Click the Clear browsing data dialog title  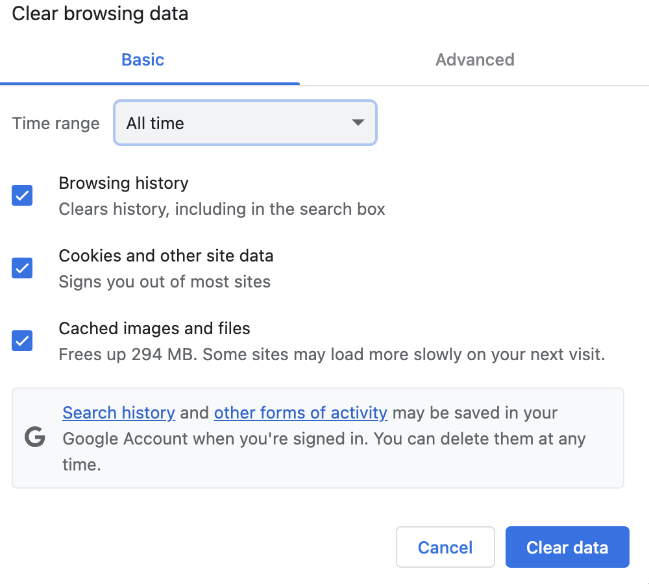pos(100,14)
